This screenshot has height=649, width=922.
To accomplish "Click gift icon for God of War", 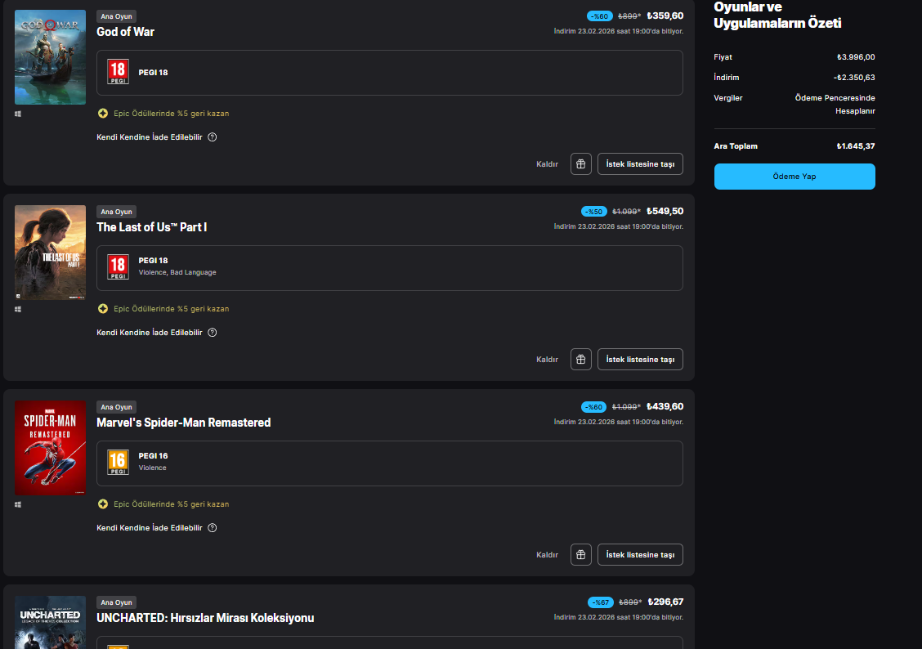I will (x=580, y=164).
